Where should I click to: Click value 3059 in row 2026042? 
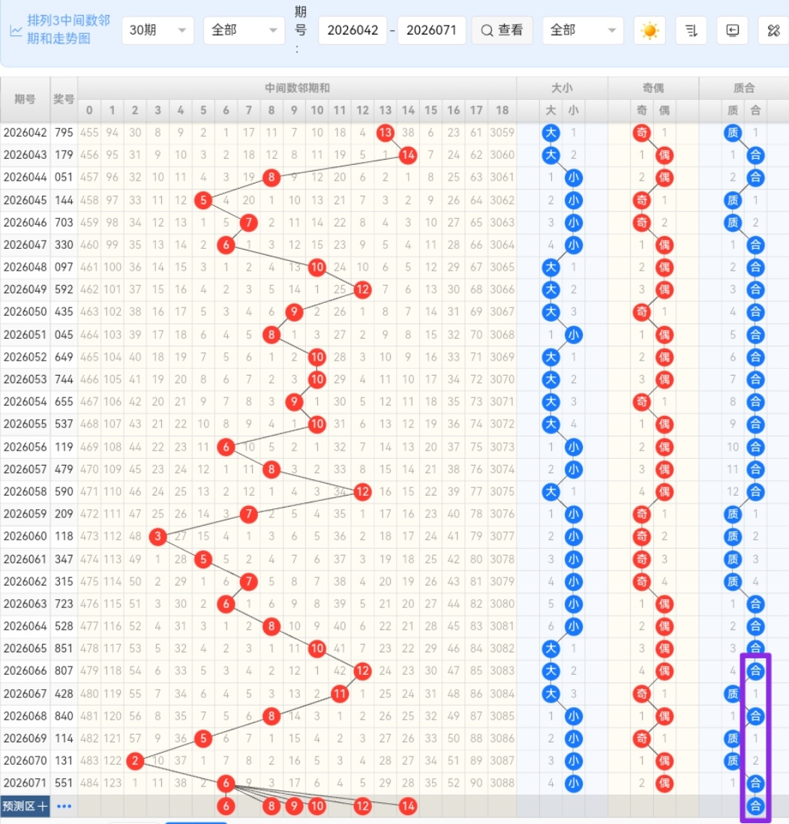502,133
